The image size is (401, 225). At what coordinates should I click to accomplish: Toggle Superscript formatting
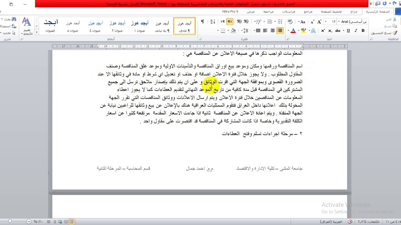(x=323, y=31)
